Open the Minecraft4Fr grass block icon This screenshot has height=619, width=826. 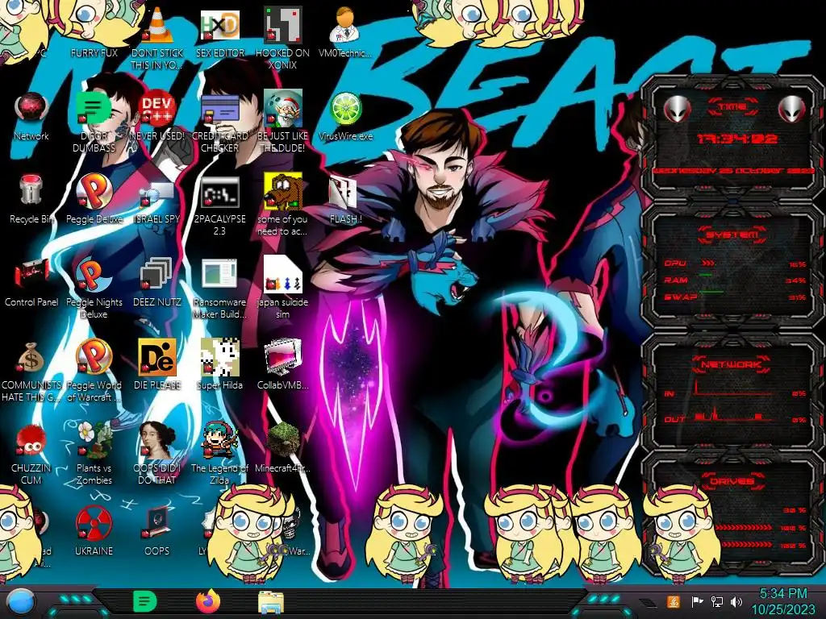(x=282, y=439)
